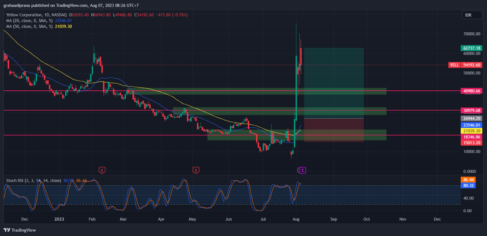Click the 60000.00 price axis tick
487x236 pixels.
click(472, 53)
